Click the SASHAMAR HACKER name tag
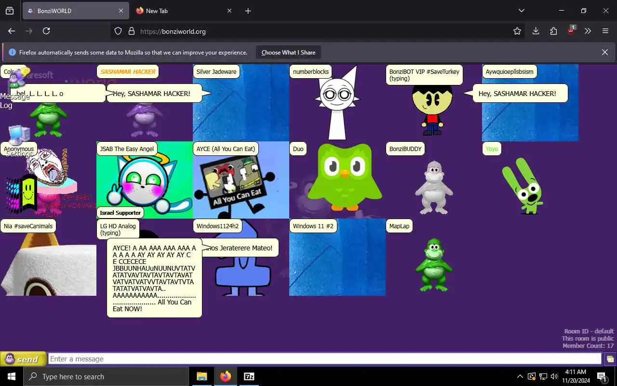Viewport: 617px width, 386px height. coord(128,71)
